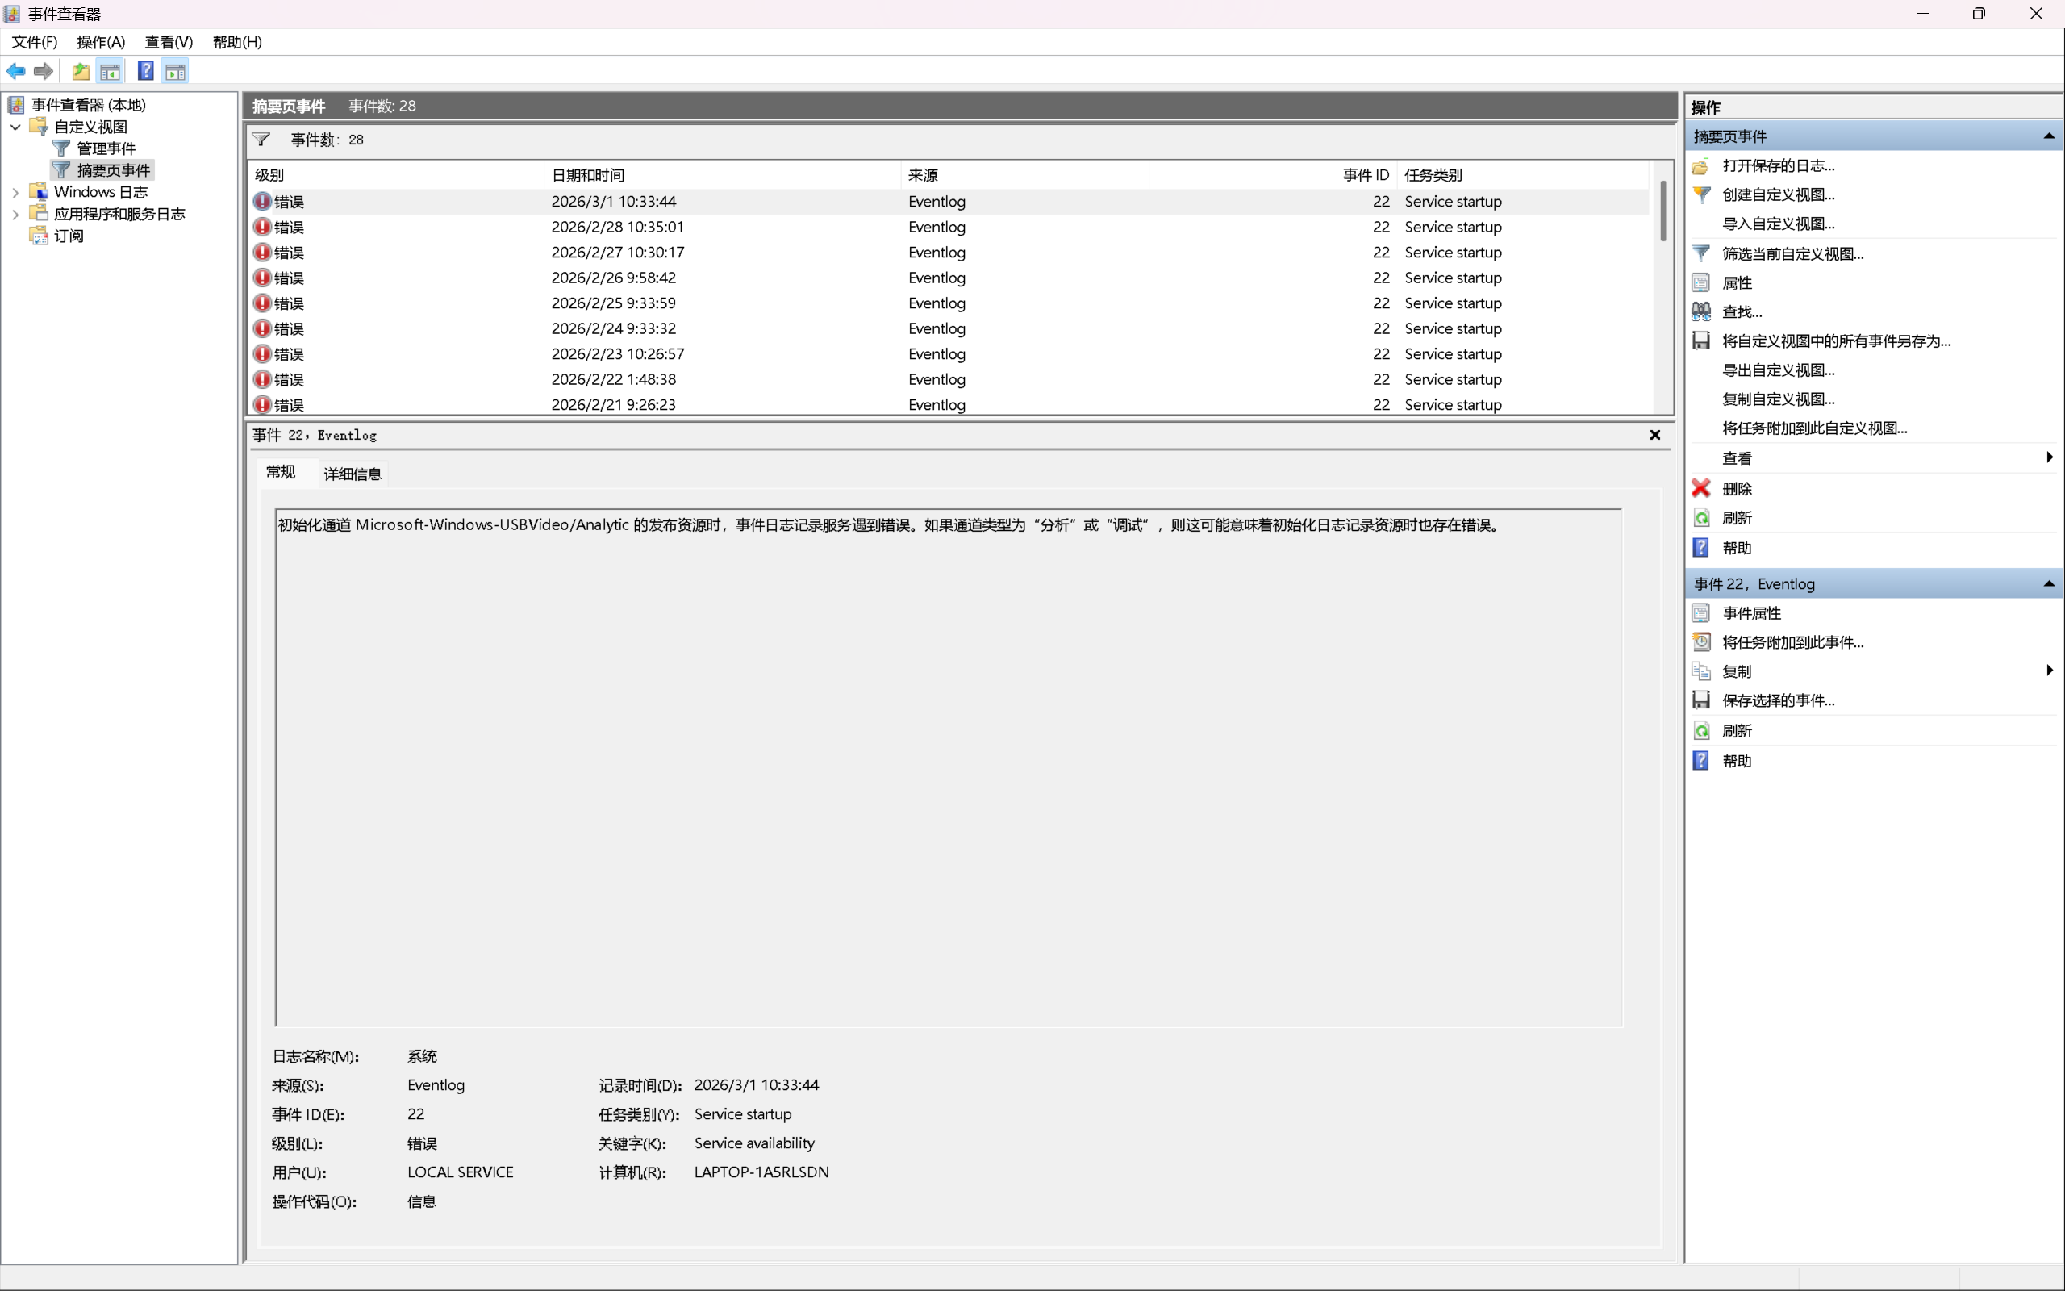
Task: Close the event 22 preview pane
Action: coord(1654,436)
